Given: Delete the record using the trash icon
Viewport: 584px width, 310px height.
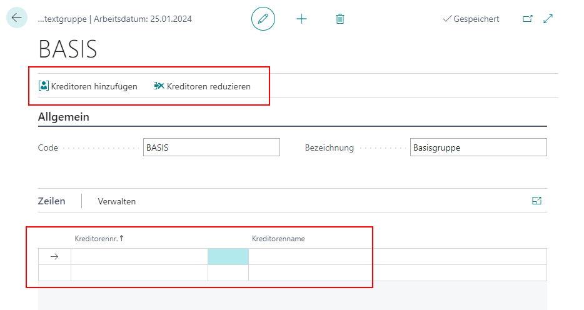Looking at the screenshot, I should [x=340, y=19].
